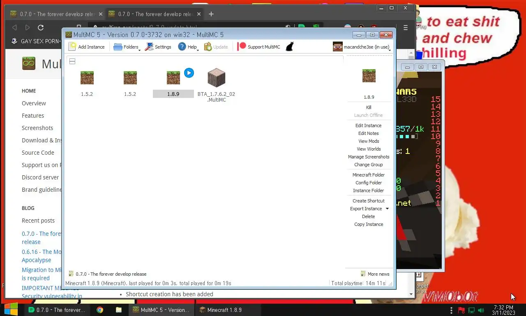Screen dimensions: 526x316
Task: Open the Config Folder
Action: click(x=369, y=183)
